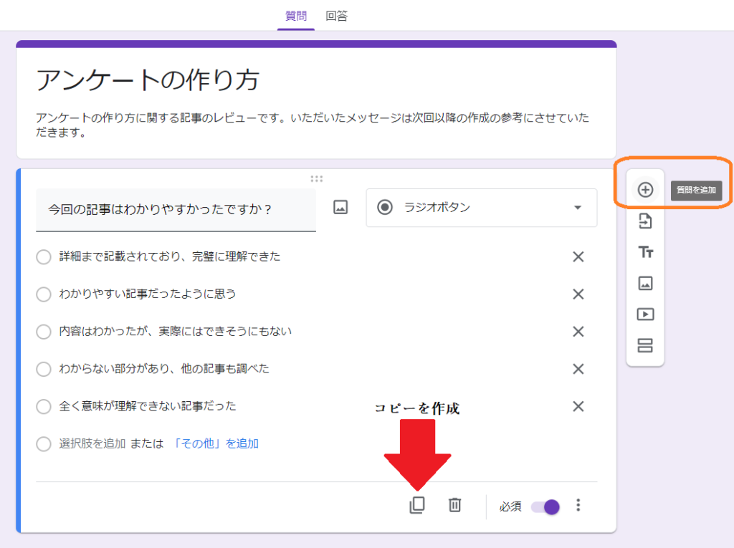Switch to the 質問 tab

click(296, 15)
